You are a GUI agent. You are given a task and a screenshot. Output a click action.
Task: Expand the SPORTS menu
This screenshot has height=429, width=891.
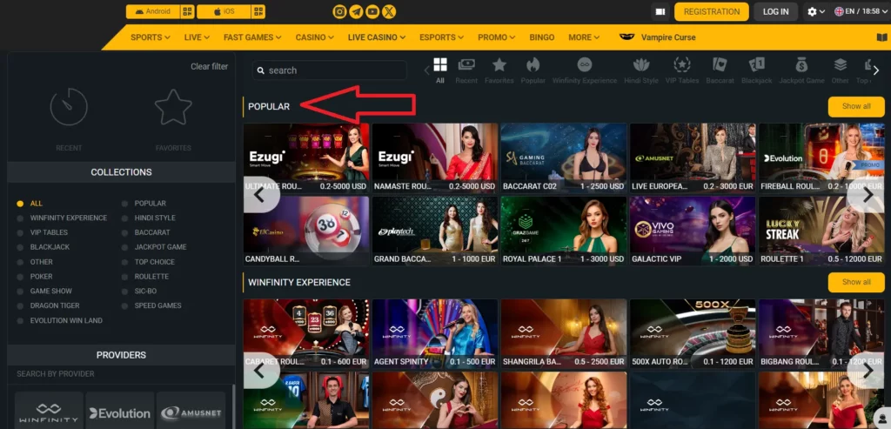(150, 37)
